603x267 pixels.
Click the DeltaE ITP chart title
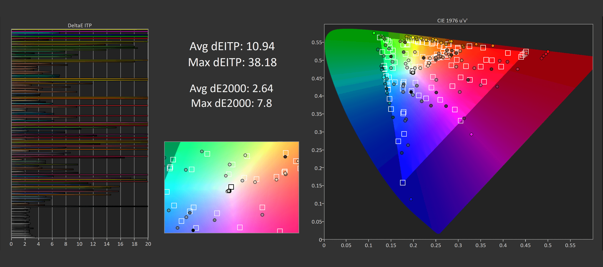(80, 25)
